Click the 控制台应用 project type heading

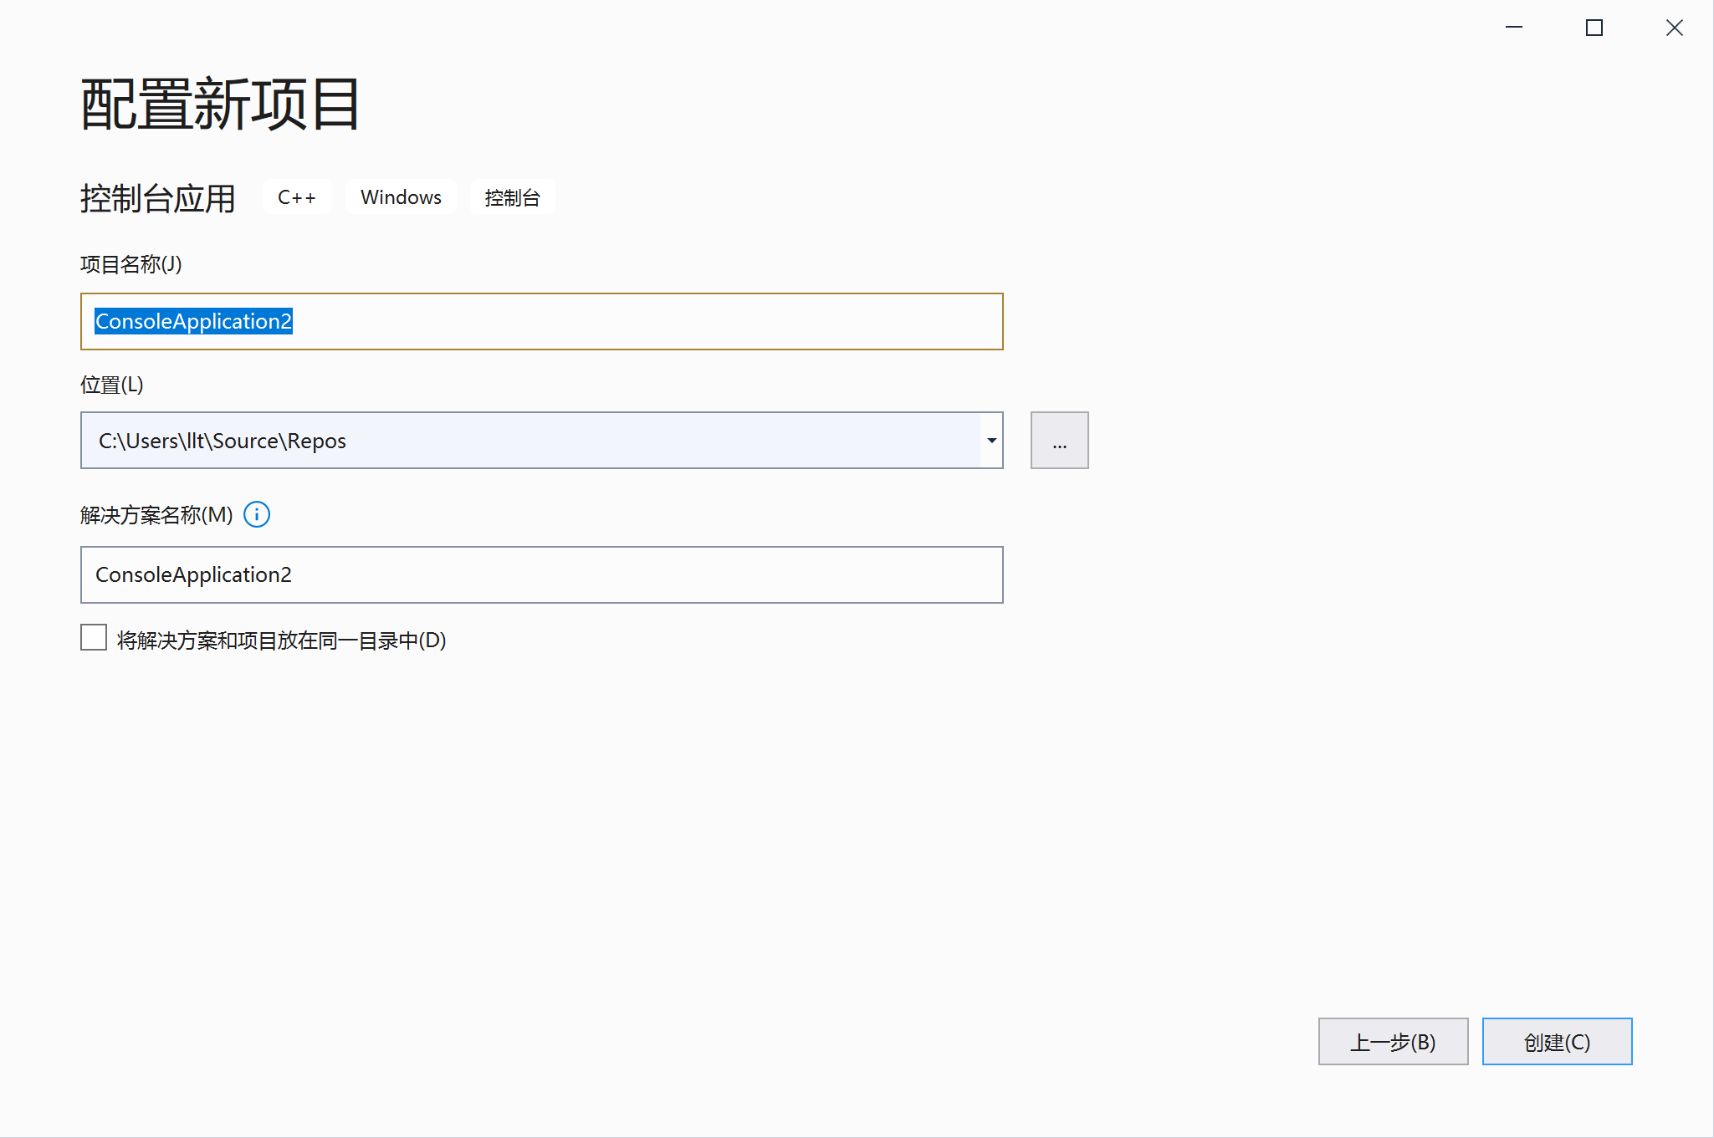click(157, 199)
